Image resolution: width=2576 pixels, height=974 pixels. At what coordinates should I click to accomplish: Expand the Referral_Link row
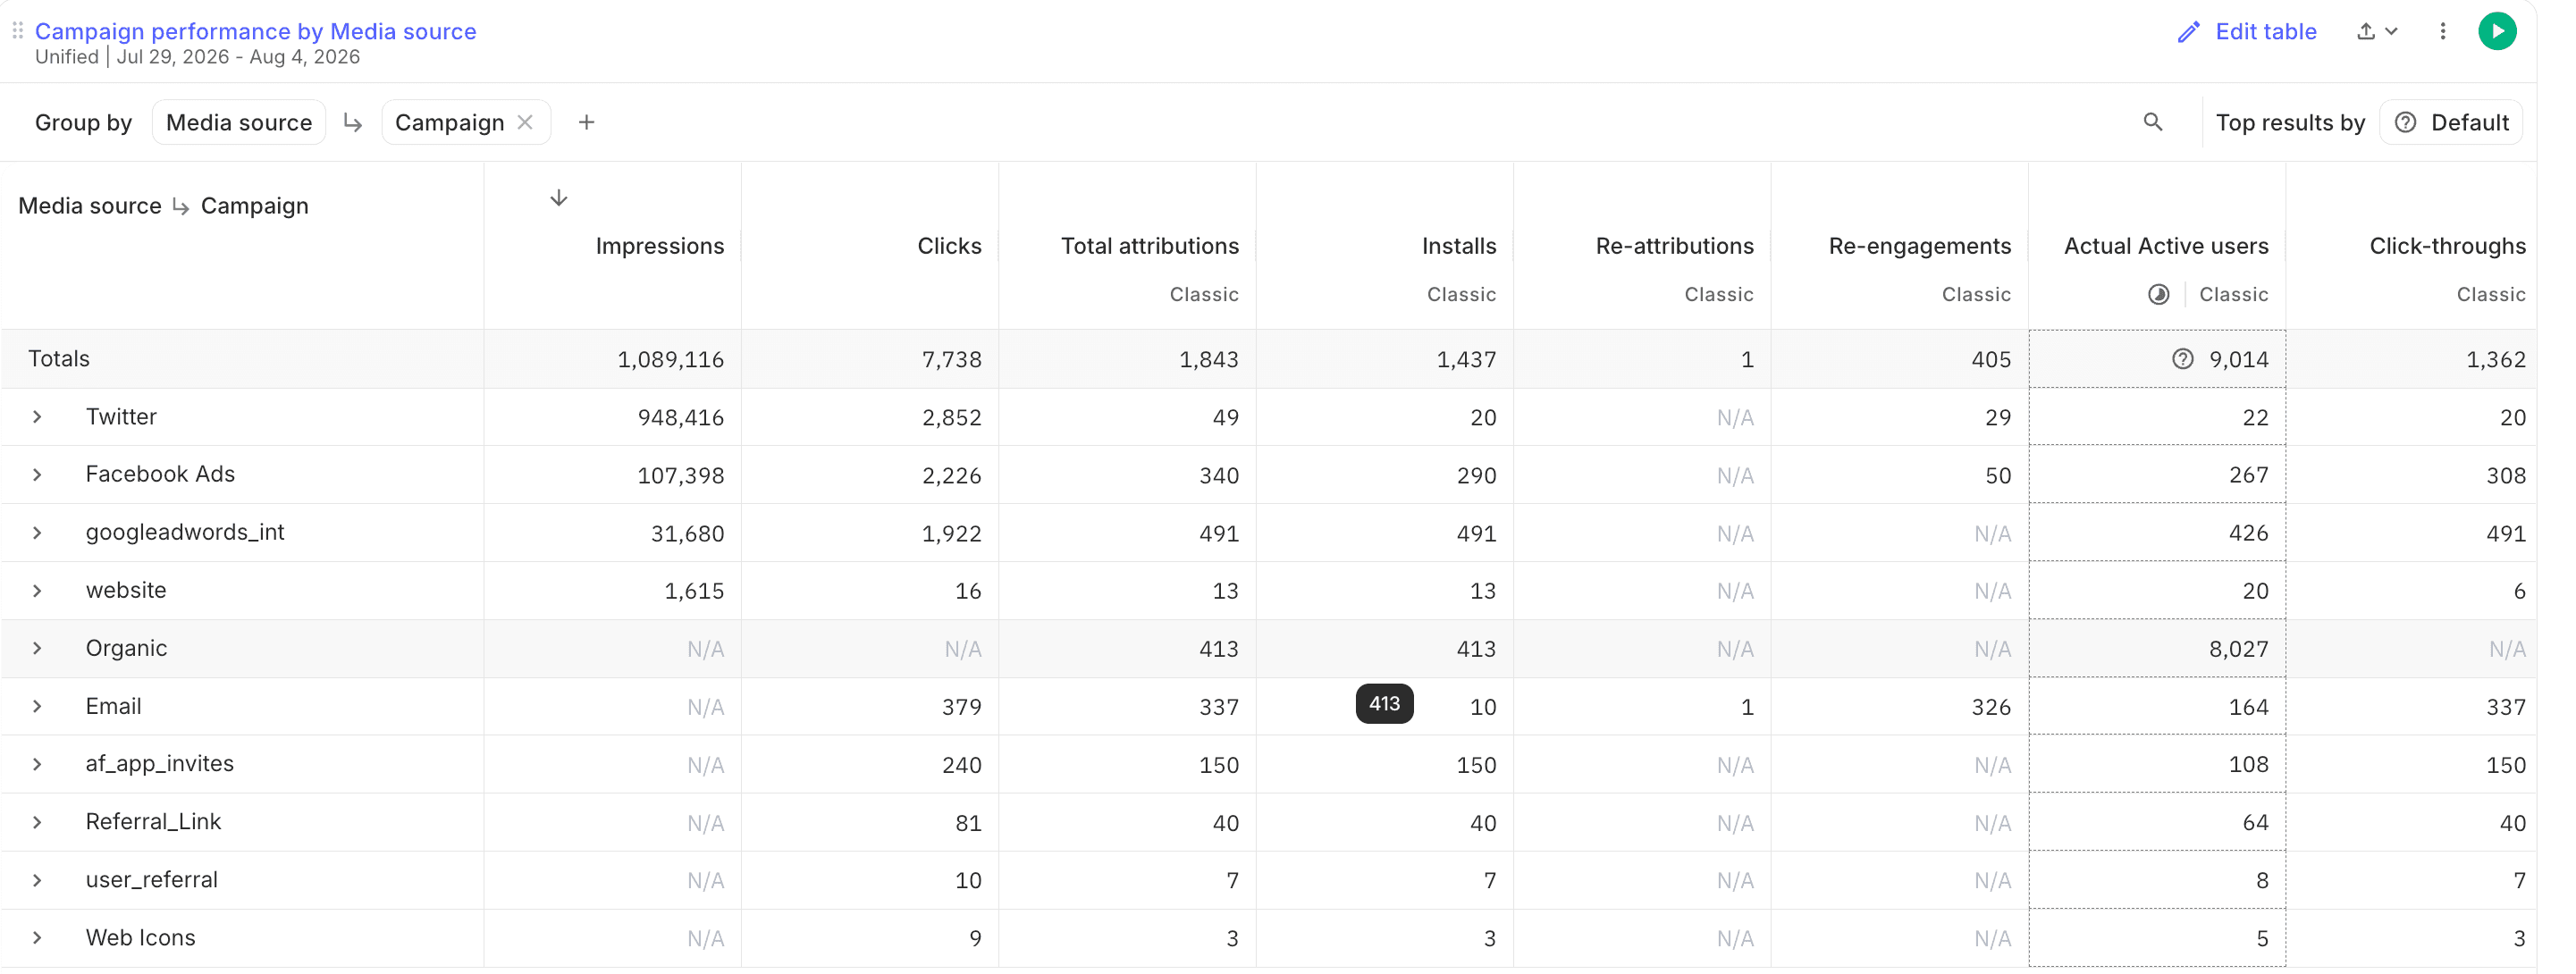(x=37, y=822)
